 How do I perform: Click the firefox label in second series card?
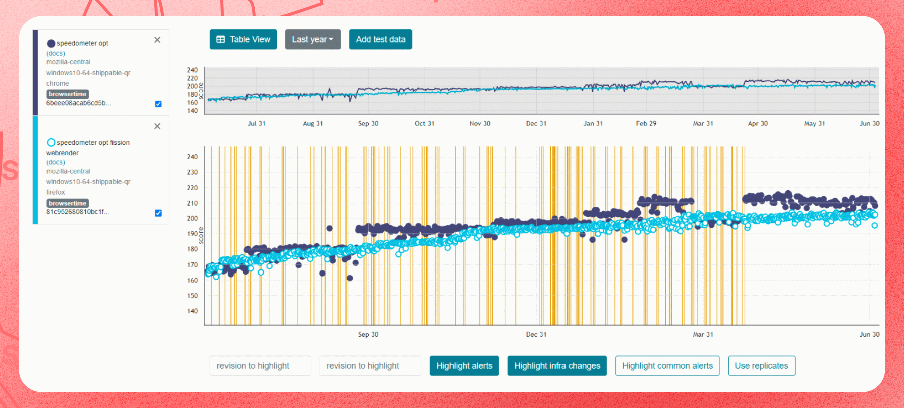click(56, 192)
